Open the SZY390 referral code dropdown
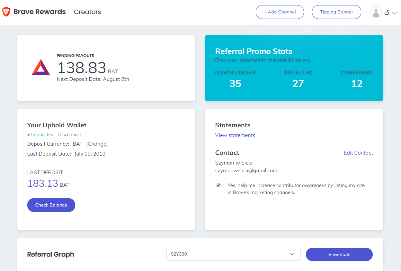 233,254
